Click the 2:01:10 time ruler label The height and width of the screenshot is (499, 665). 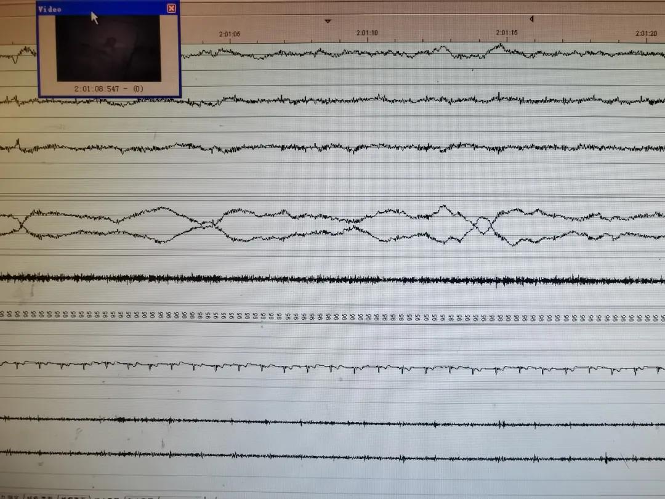pos(367,33)
